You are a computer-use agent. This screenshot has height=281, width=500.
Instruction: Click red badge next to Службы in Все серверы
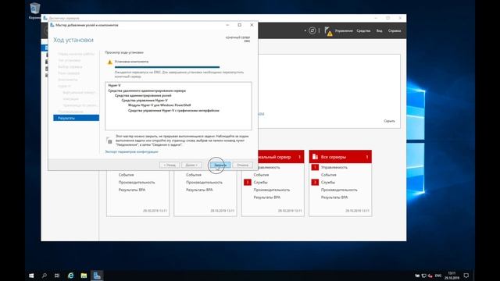(x=315, y=182)
